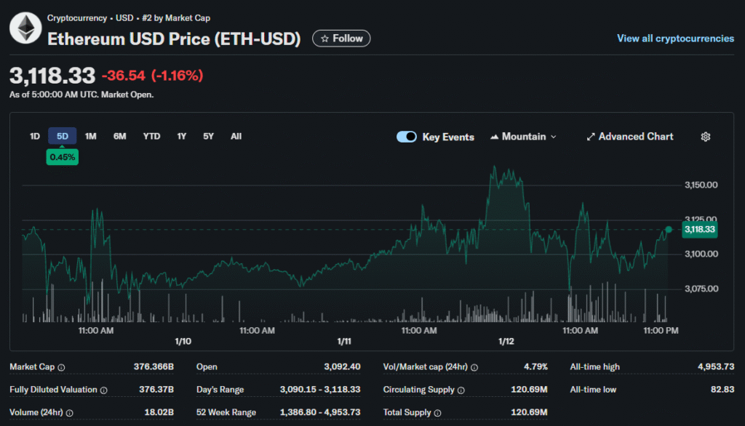Open chart settings gear icon
This screenshot has height=426, width=745.
705,137
